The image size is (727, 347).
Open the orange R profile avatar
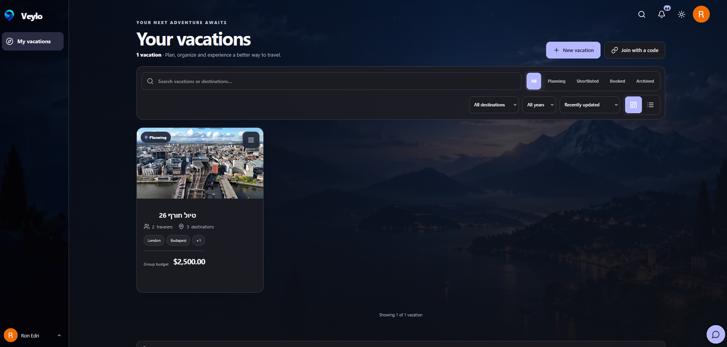point(701,15)
